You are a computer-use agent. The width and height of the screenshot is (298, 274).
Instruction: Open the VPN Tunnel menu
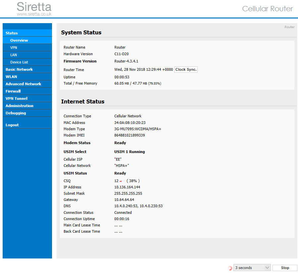point(27,98)
